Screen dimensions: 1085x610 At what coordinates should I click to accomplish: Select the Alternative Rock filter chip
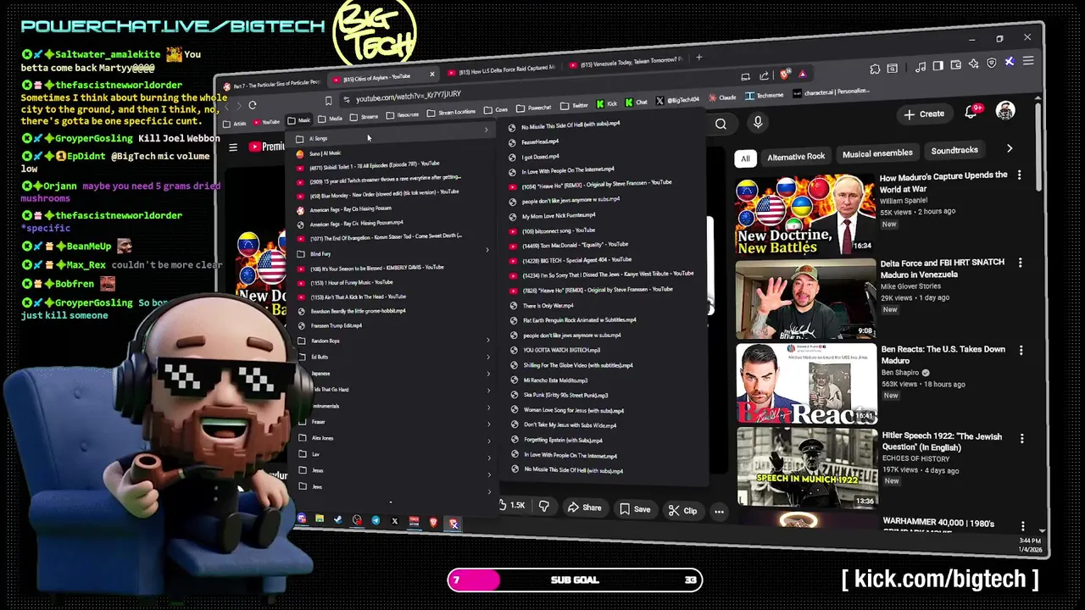(x=796, y=157)
